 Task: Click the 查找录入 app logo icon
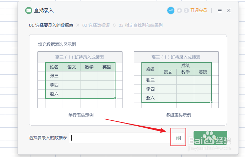[x=29, y=10]
